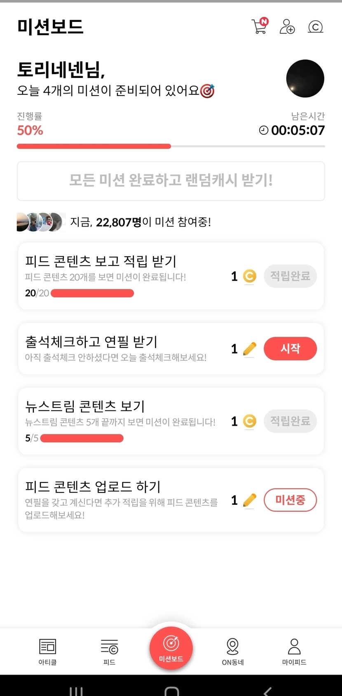Tap the dark profile picture
This screenshot has width=342, height=696.
coord(305,78)
